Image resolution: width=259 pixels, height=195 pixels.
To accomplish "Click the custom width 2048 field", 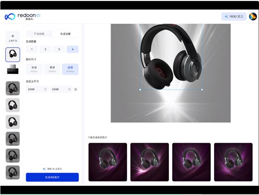I will click(37, 89).
